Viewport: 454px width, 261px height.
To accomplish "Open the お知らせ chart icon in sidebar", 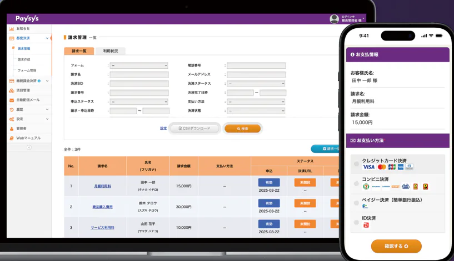I will pos(12,29).
